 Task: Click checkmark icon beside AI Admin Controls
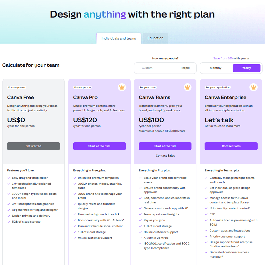pos(140,238)
